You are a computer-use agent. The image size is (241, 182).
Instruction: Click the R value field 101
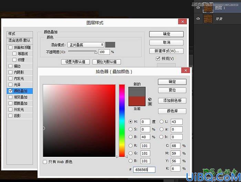(145, 146)
